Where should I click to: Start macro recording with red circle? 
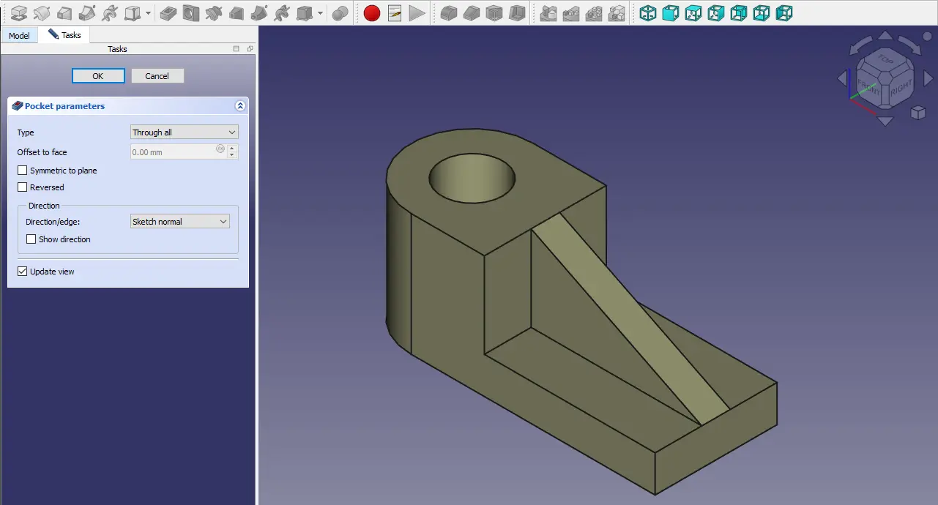coord(372,13)
